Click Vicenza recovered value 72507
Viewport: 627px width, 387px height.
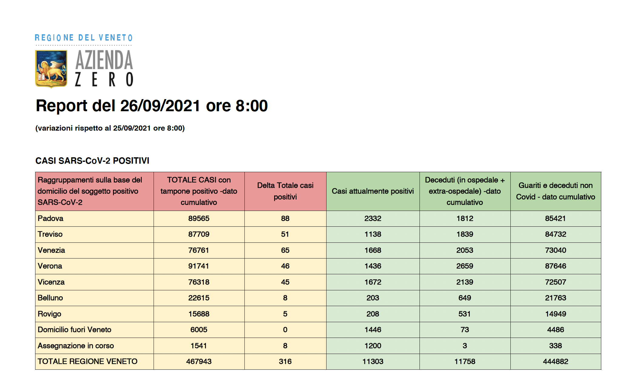tap(556, 282)
